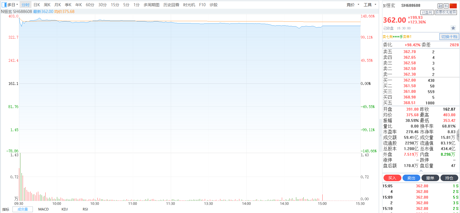
Task: Click the 卖五 price 362.70
Action: click(410, 52)
